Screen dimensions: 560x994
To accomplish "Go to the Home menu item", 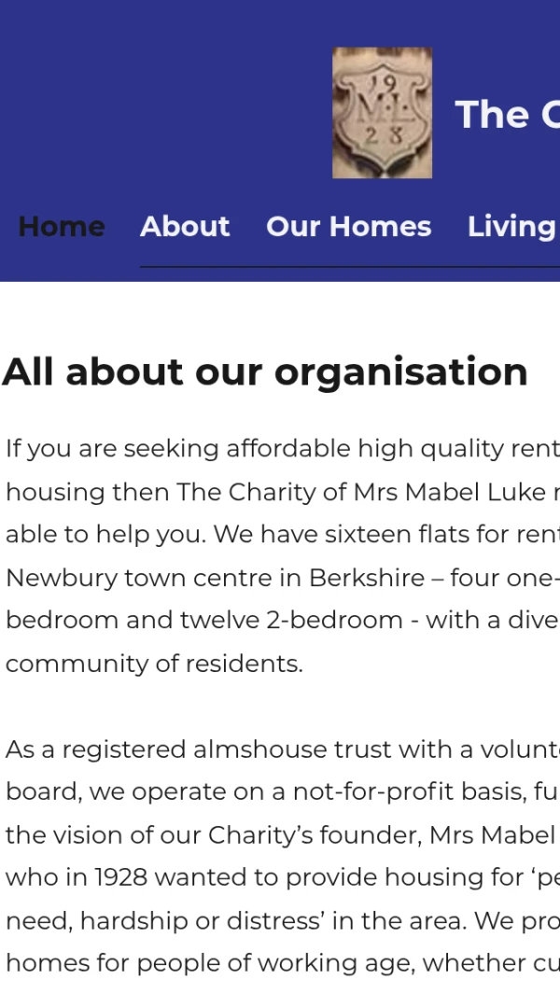I will click(x=62, y=226).
